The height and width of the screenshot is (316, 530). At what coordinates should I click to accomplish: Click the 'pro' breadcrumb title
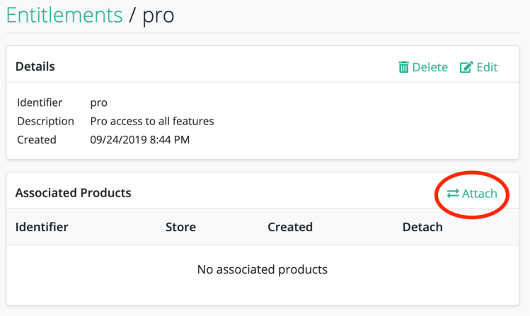[x=159, y=16]
